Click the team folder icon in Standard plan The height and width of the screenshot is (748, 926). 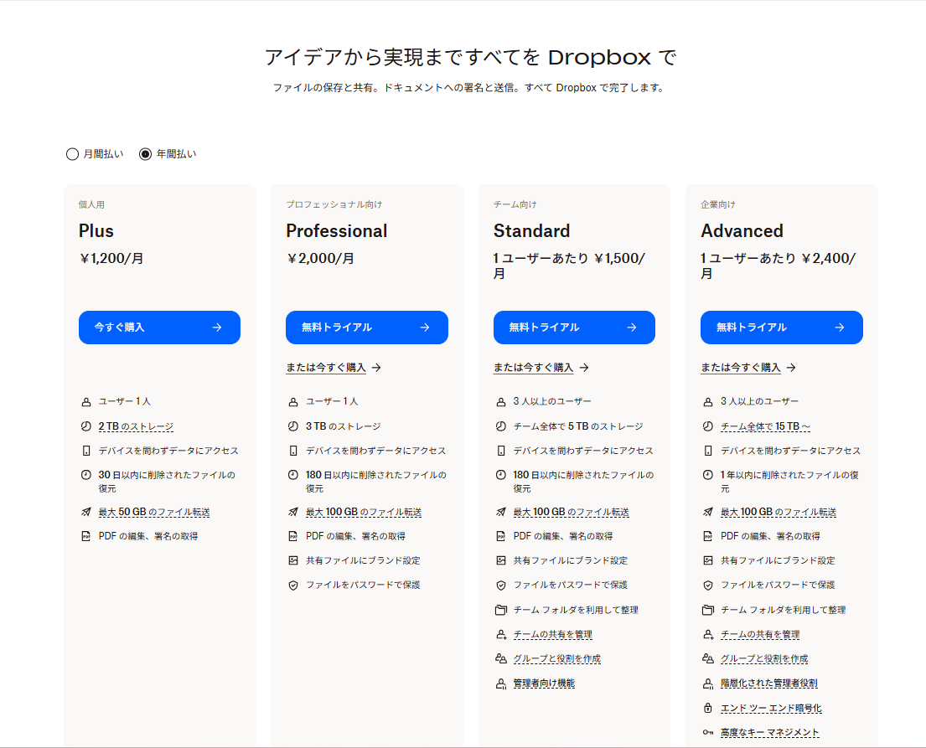(x=501, y=610)
